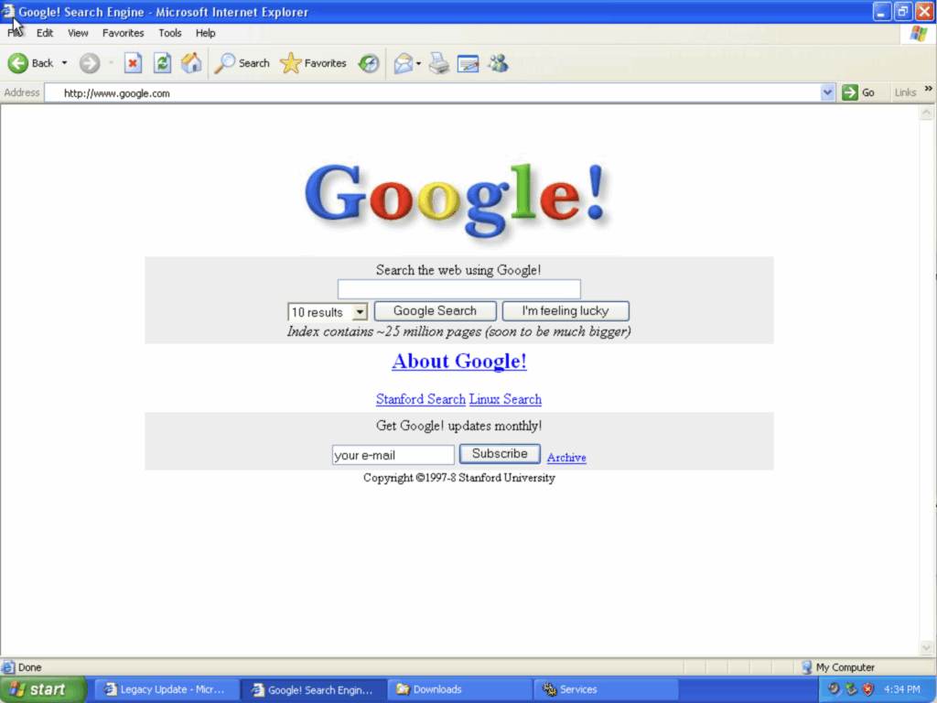This screenshot has height=703, width=937.
Task: Click the Back navigation arrow icon
Action: [18, 63]
